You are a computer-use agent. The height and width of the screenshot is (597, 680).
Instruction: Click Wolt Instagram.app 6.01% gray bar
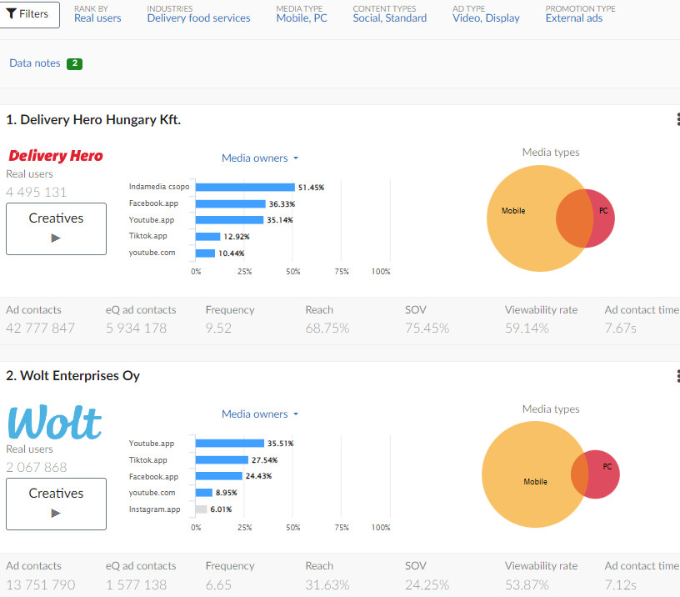201,509
